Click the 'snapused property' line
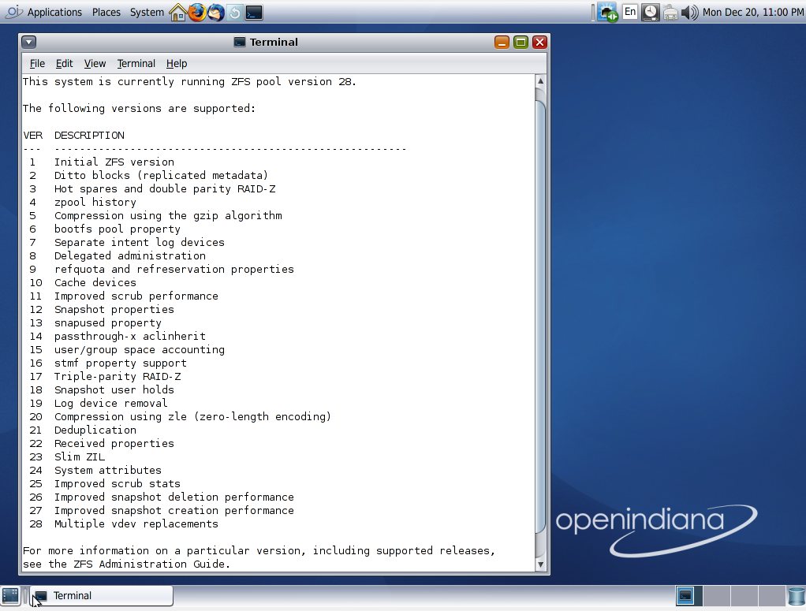 coord(108,322)
